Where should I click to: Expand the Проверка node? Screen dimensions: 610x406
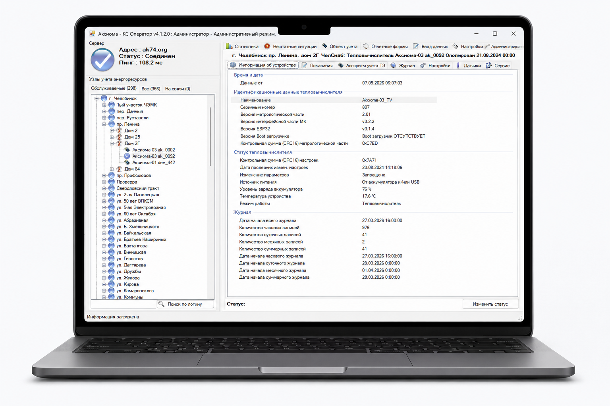pos(104,182)
